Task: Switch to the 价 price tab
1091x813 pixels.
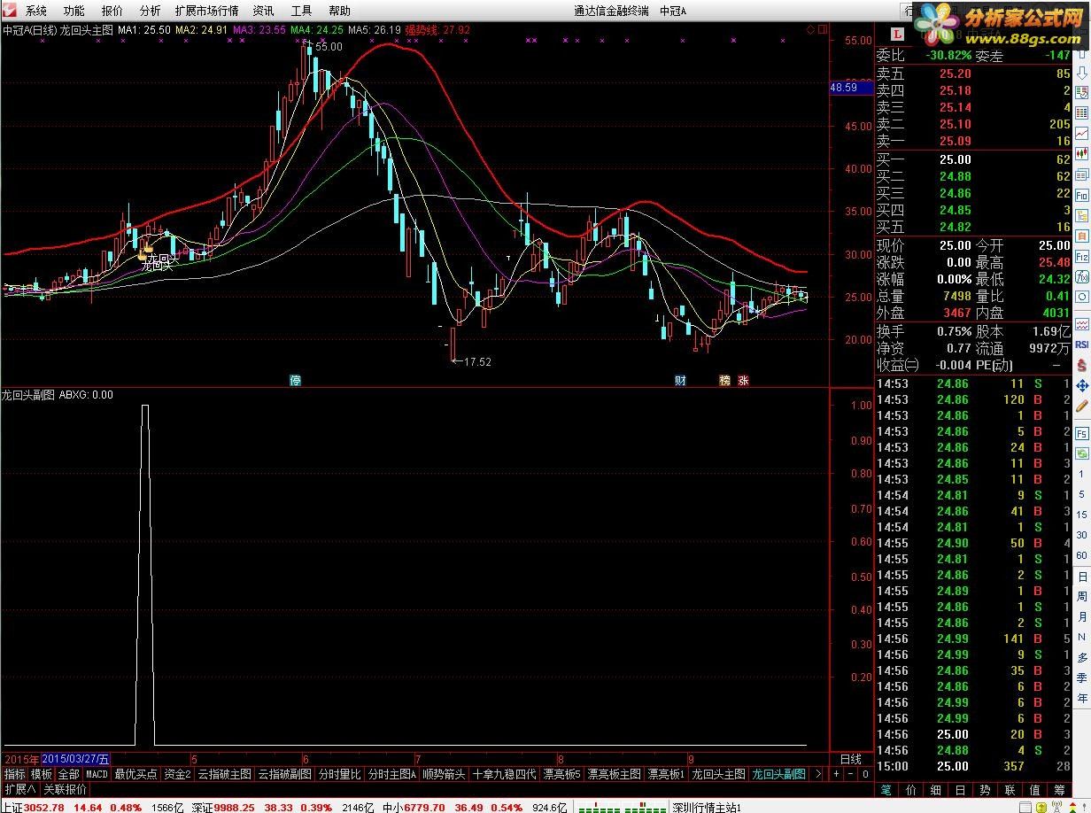Action: [x=911, y=789]
